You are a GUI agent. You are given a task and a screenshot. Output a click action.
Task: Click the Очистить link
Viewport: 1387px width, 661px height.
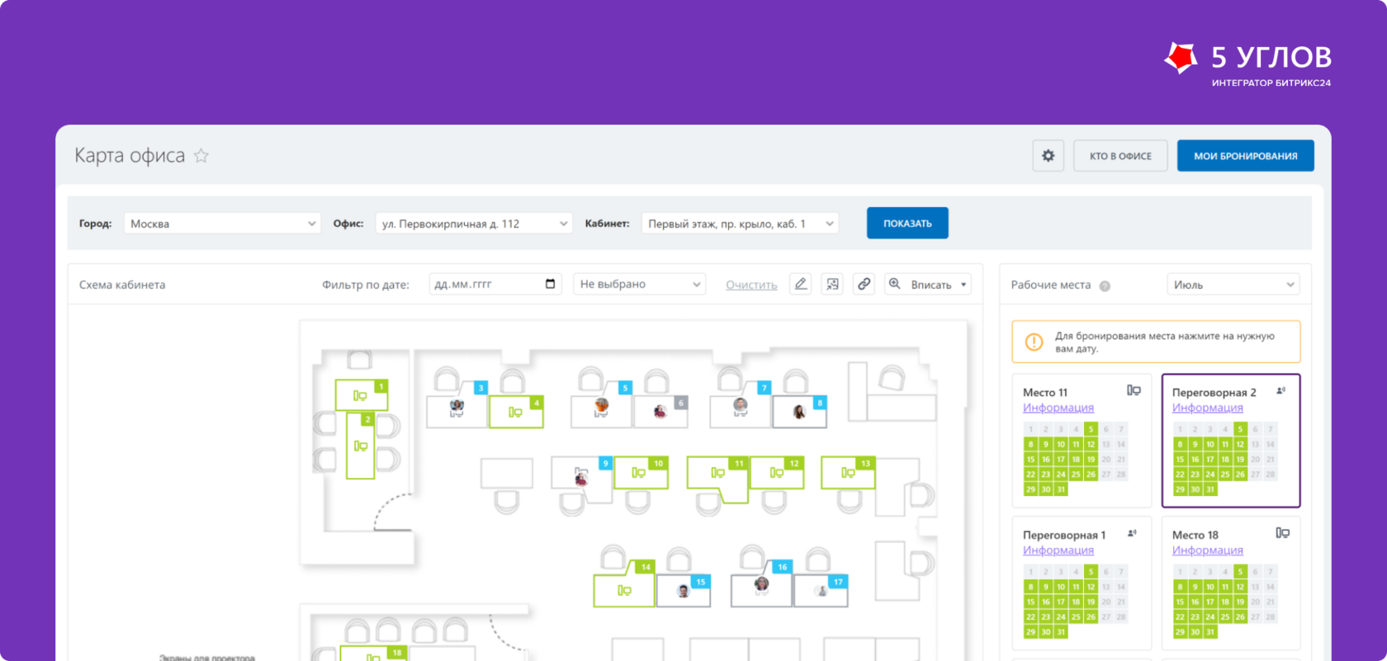coord(751,285)
